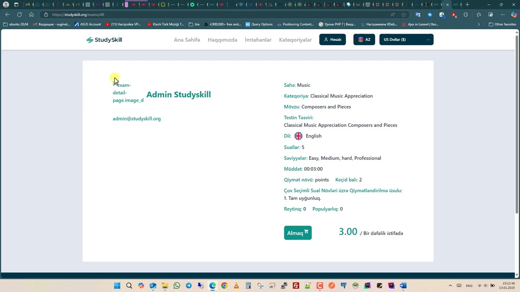Expand the US Dollar ($) currency dropdown
Viewport: 520px width, 292px height.
[406, 39]
